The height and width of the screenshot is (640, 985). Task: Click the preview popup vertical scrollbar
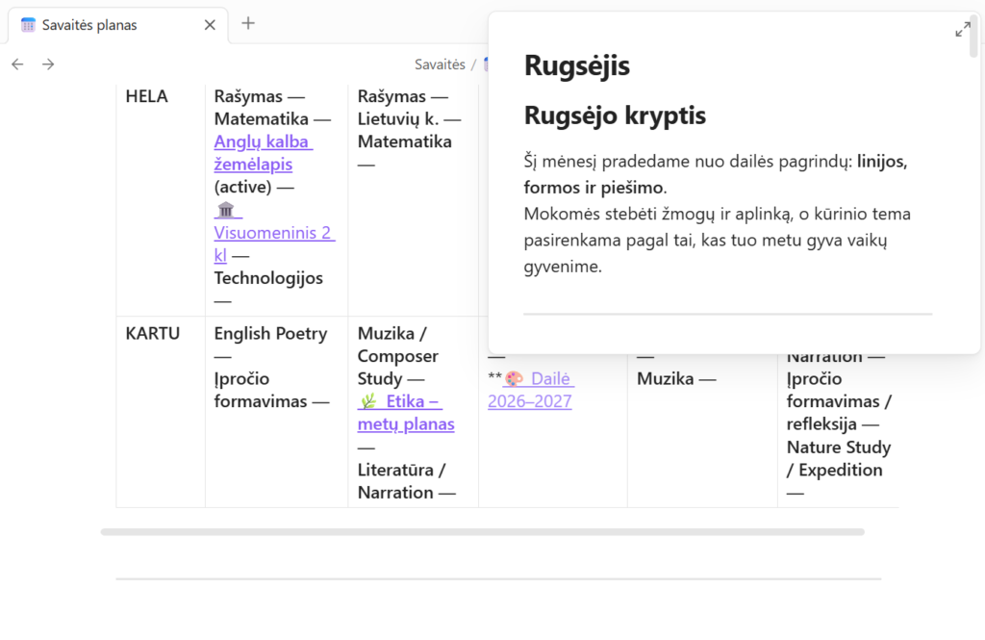(973, 38)
